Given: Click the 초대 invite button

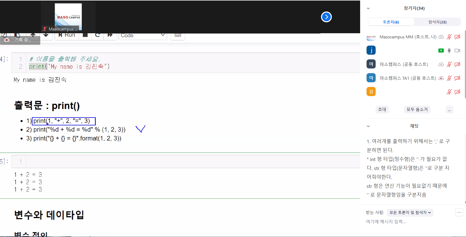Looking at the screenshot, I should (382, 109).
